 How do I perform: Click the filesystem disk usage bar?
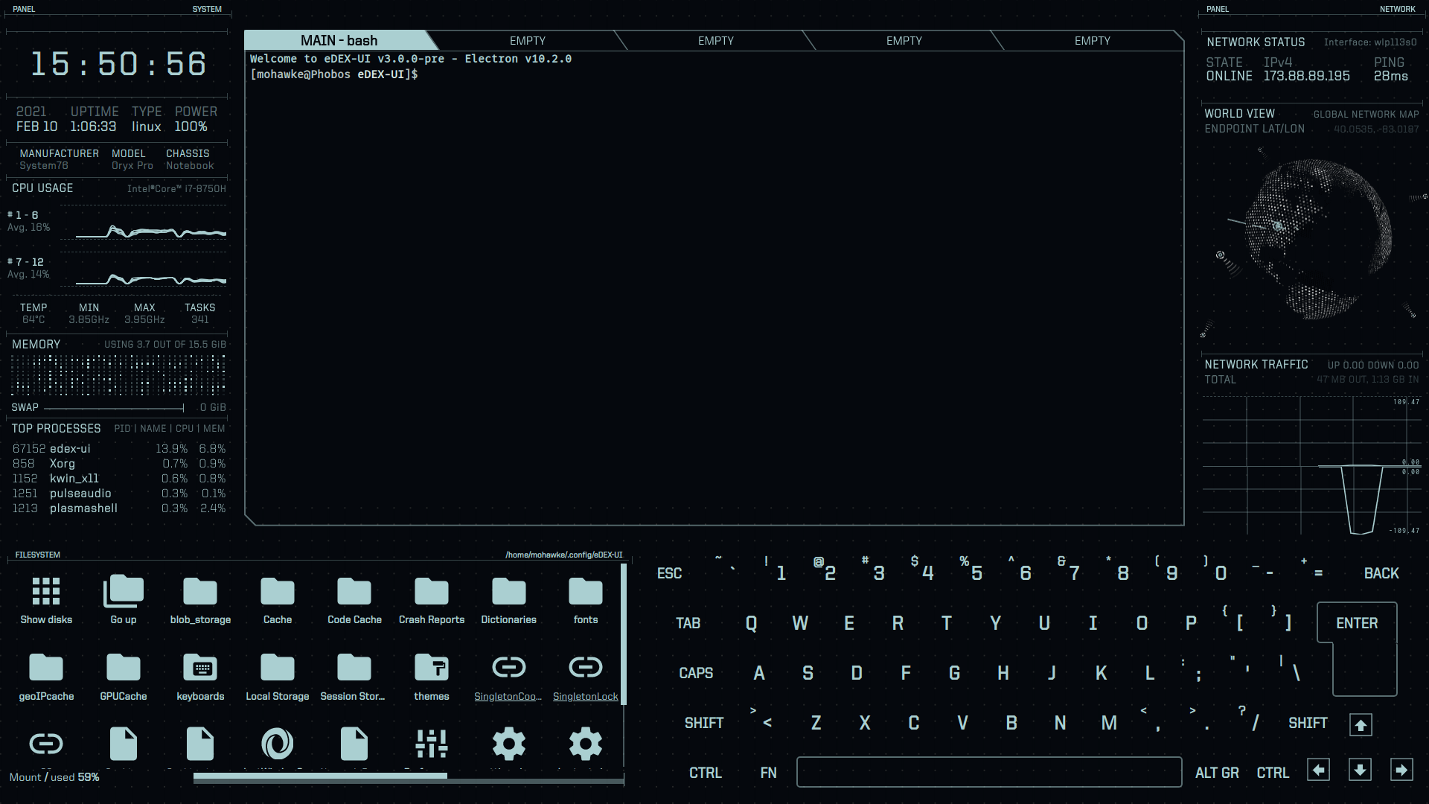click(x=408, y=776)
